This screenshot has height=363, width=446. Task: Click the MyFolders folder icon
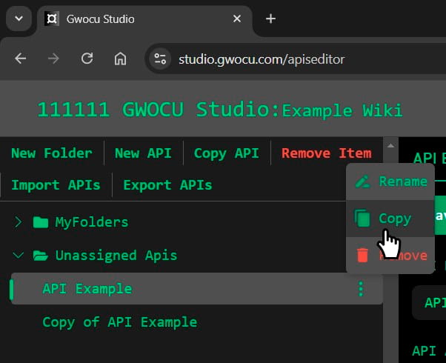click(41, 222)
